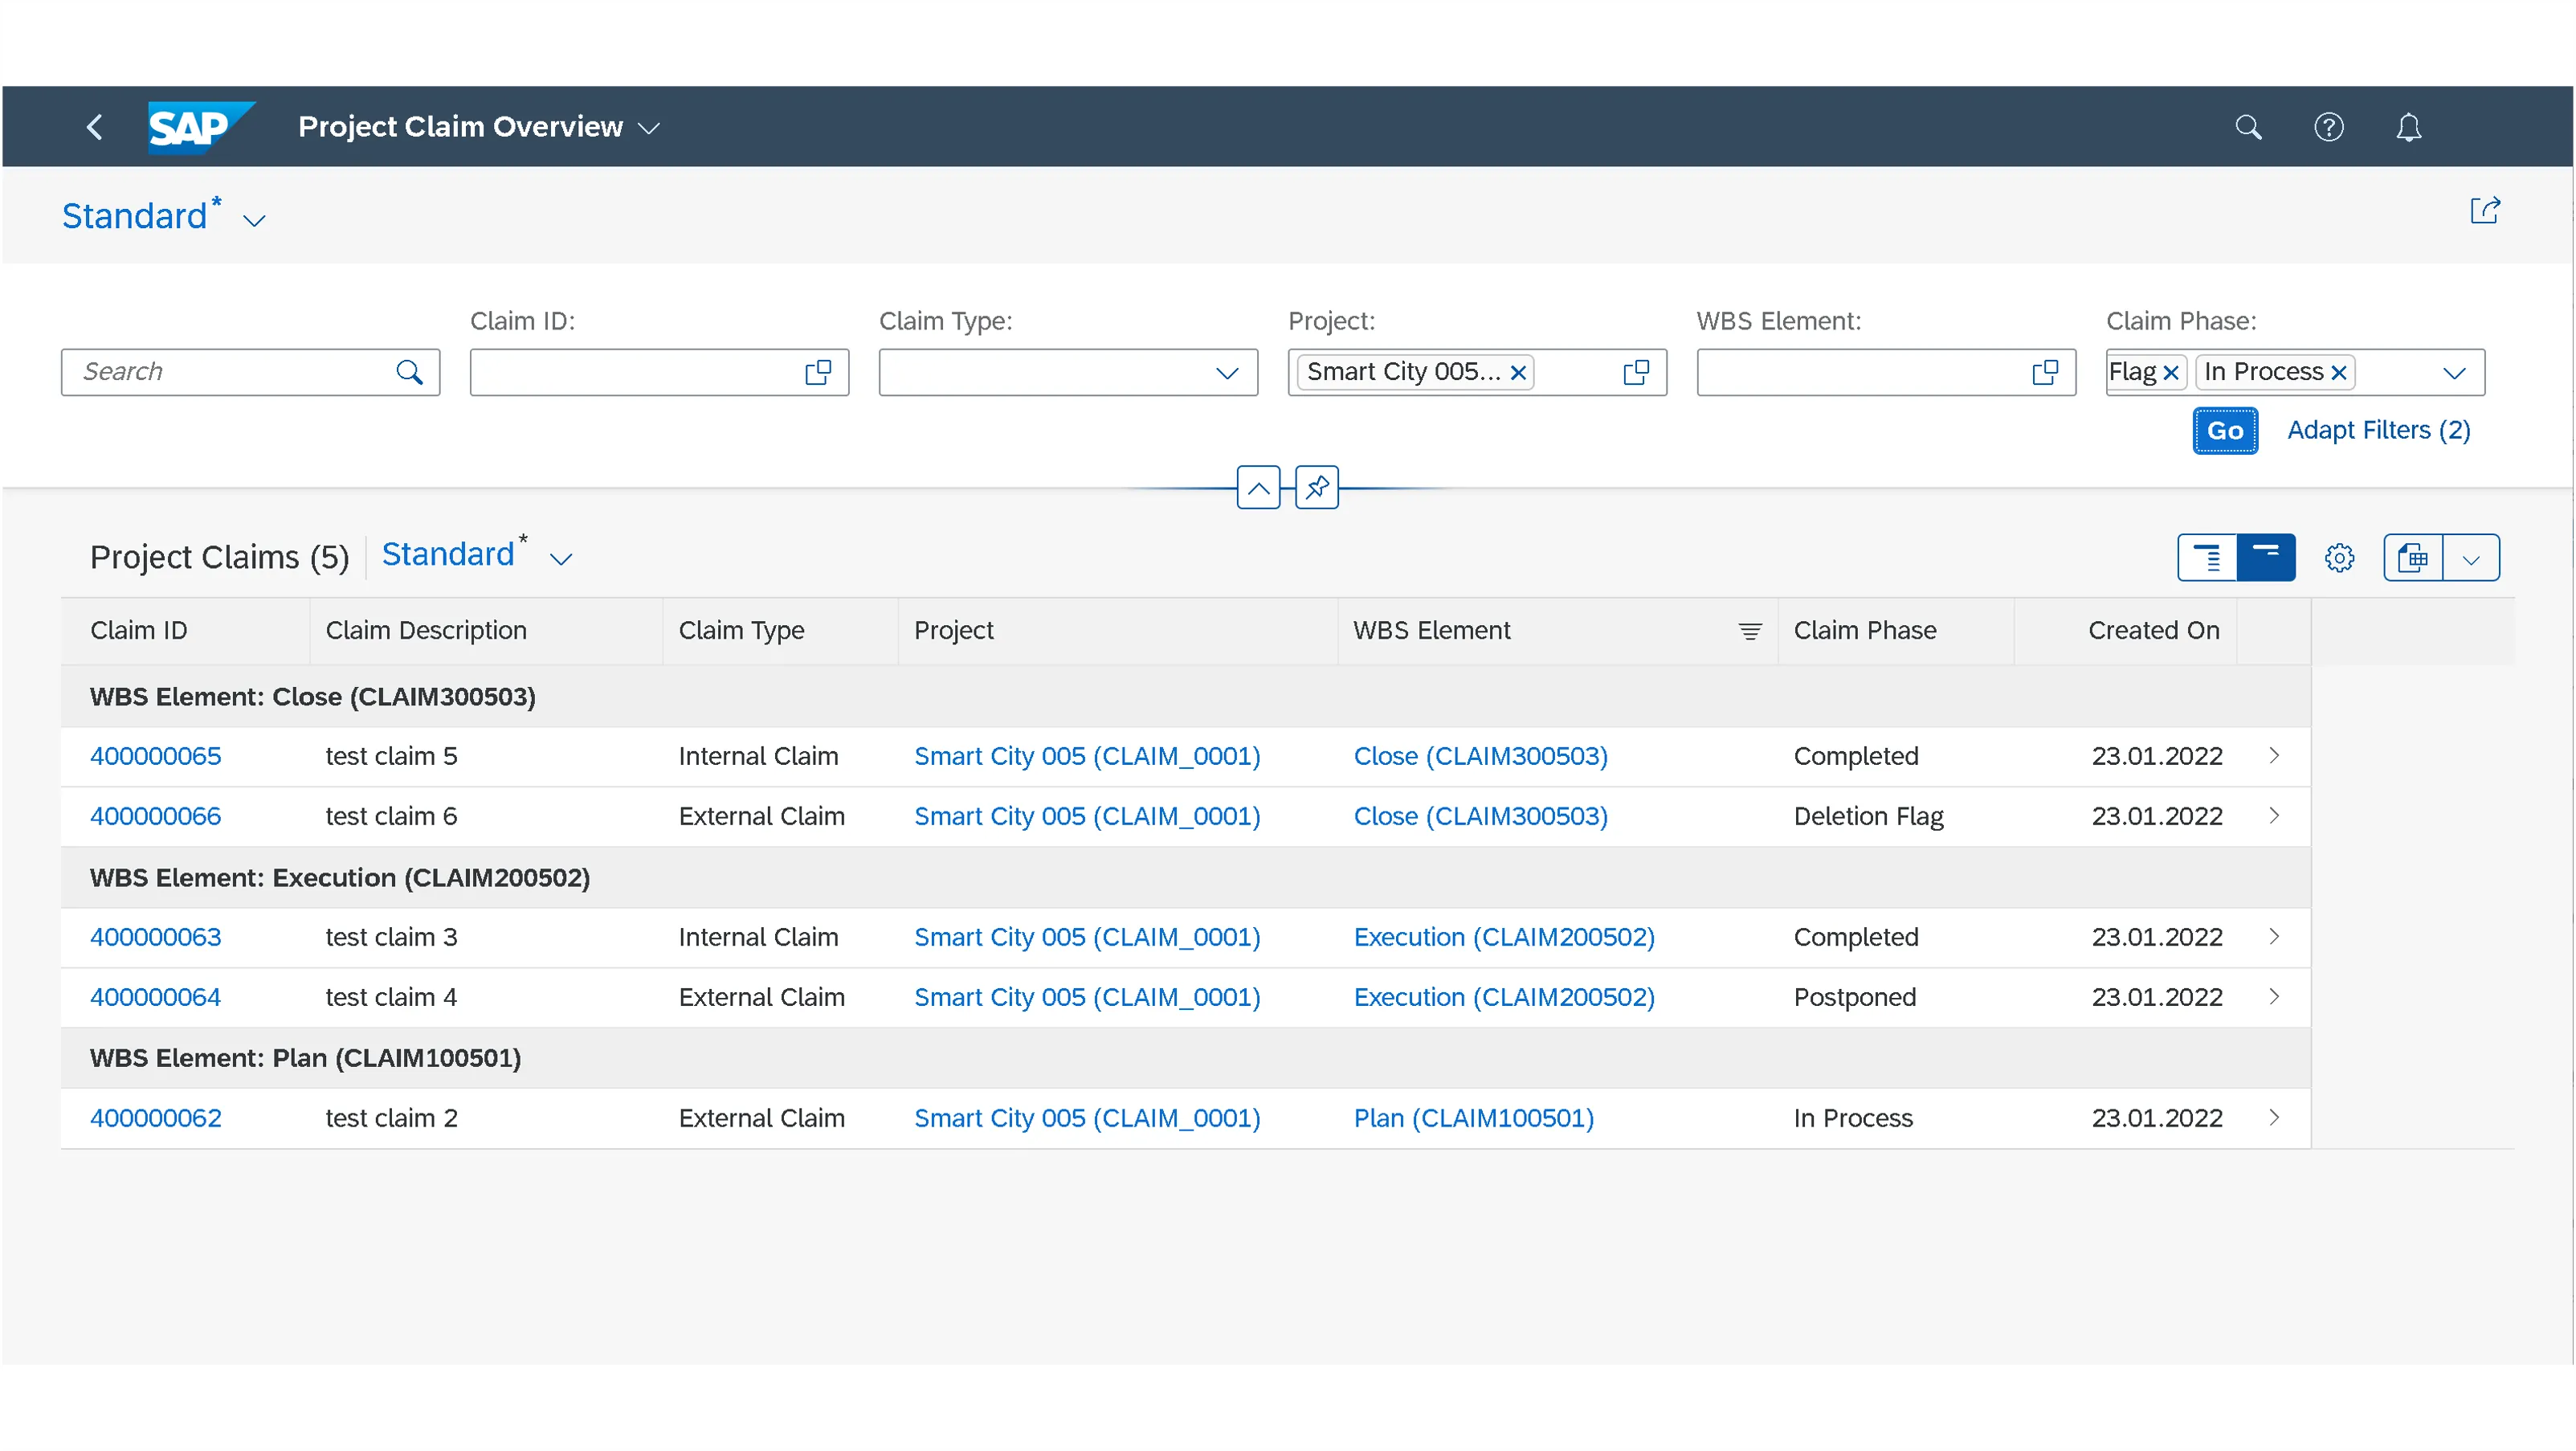The image size is (2576, 1451).
Task: Open notifications with the bell icon
Action: pyautogui.click(x=2410, y=126)
